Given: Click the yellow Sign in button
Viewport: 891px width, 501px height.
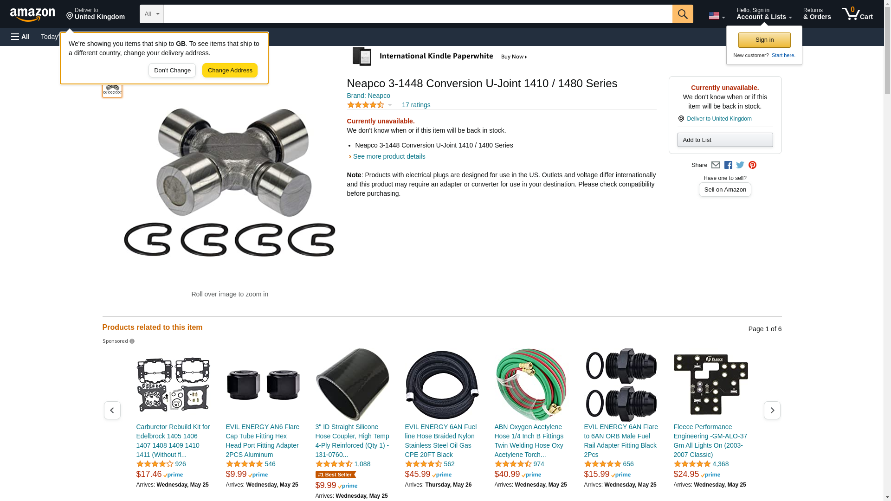Looking at the screenshot, I should tap(764, 40).
